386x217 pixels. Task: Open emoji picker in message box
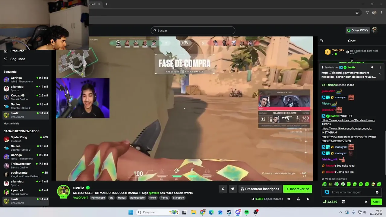(x=377, y=192)
